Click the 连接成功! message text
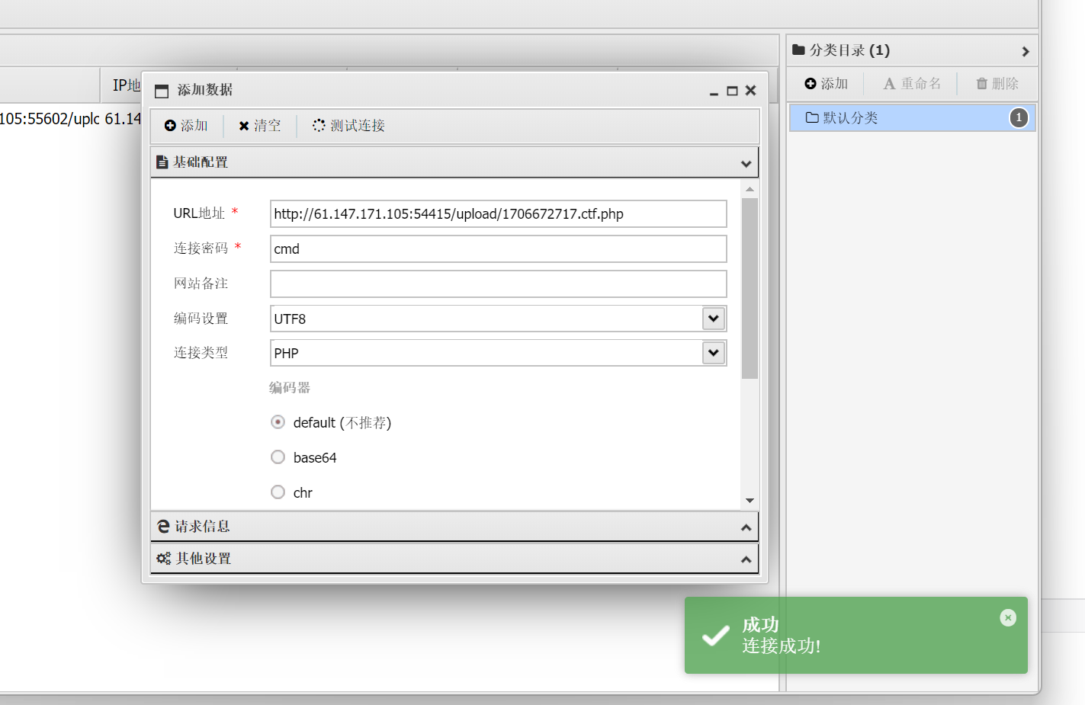 (782, 646)
